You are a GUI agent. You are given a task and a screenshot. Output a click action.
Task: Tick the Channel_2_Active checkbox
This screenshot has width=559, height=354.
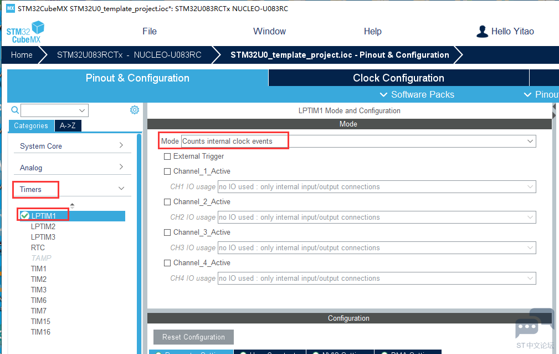(x=167, y=202)
